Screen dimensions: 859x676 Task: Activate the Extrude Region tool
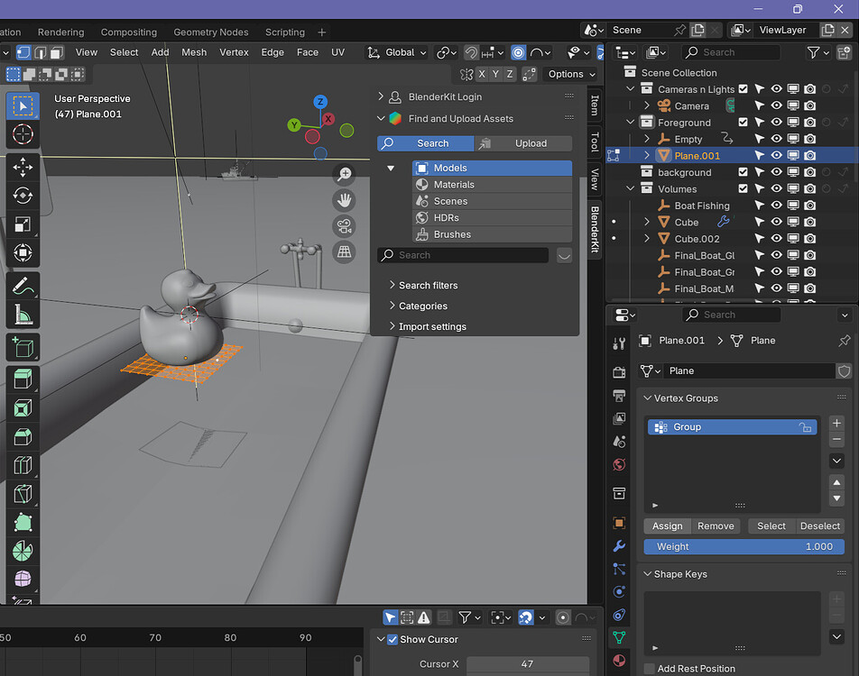tap(23, 379)
